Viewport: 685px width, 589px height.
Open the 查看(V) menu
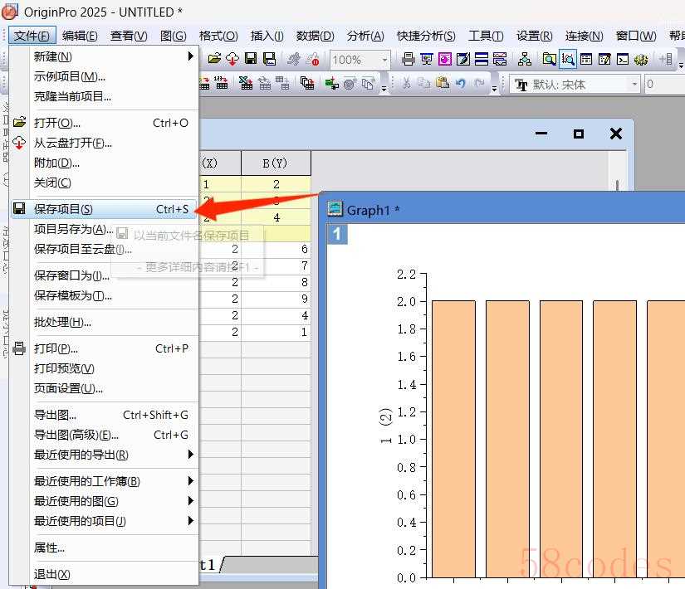tap(129, 36)
